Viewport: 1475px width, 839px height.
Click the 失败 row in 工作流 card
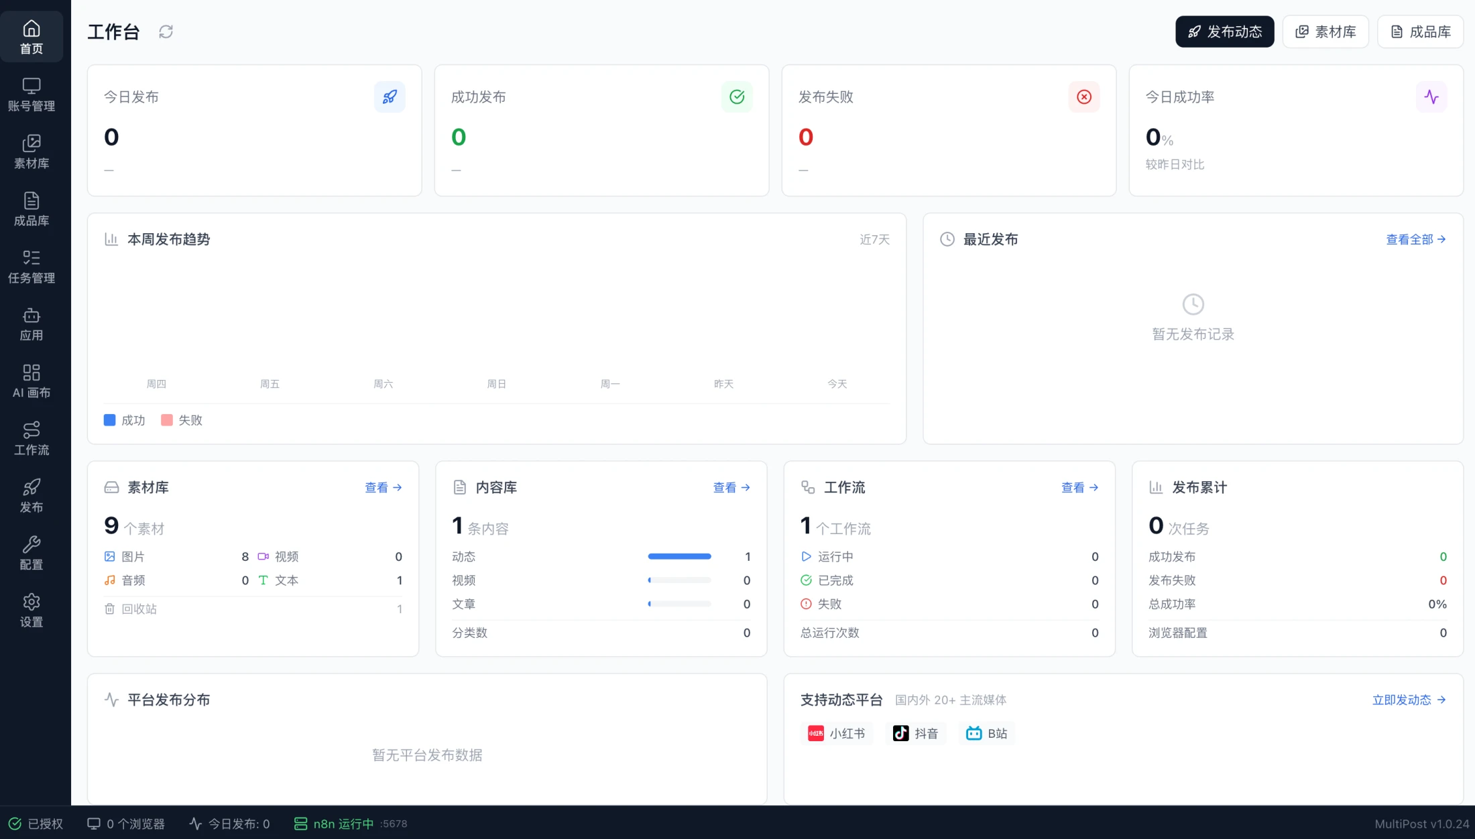coord(949,604)
